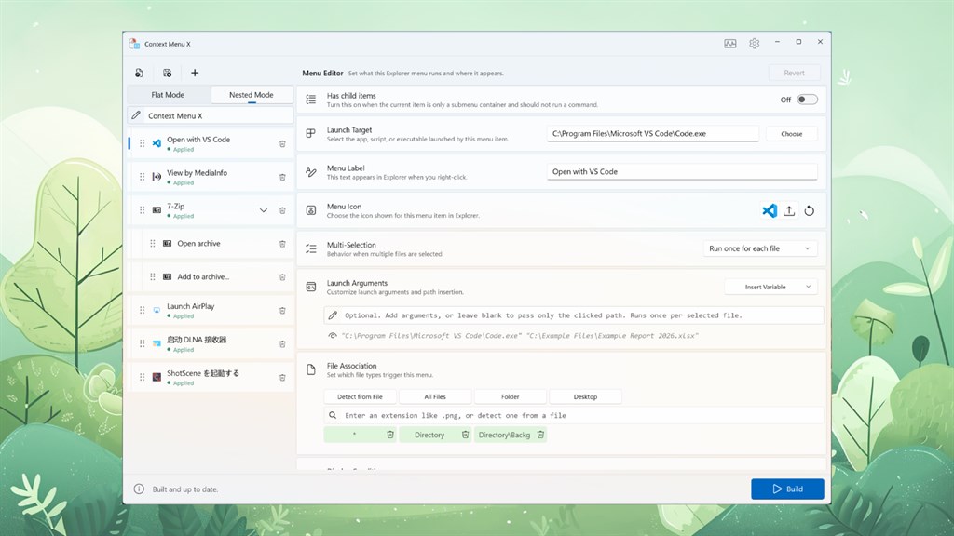Click the VS Code menu icon preview
The height and width of the screenshot is (536, 954).
pyautogui.click(x=769, y=211)
